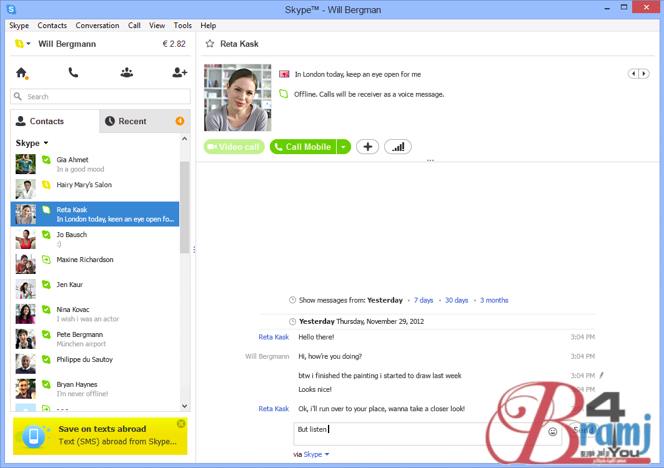
Task: Show messages from 7 days
Action: coord(424,300)
